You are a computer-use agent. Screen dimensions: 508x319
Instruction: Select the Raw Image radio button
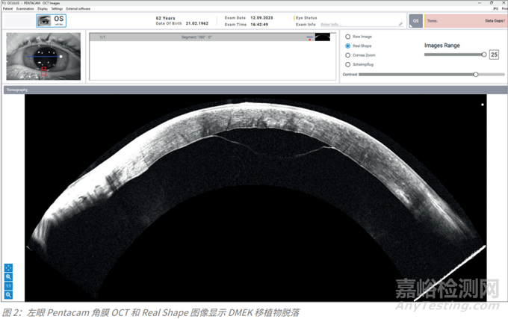(348, 37)
